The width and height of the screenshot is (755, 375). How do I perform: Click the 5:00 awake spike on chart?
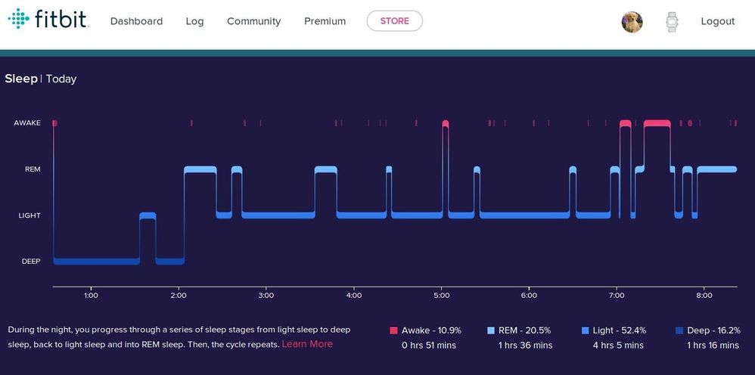pyautogui.click(x=445, y=122)
